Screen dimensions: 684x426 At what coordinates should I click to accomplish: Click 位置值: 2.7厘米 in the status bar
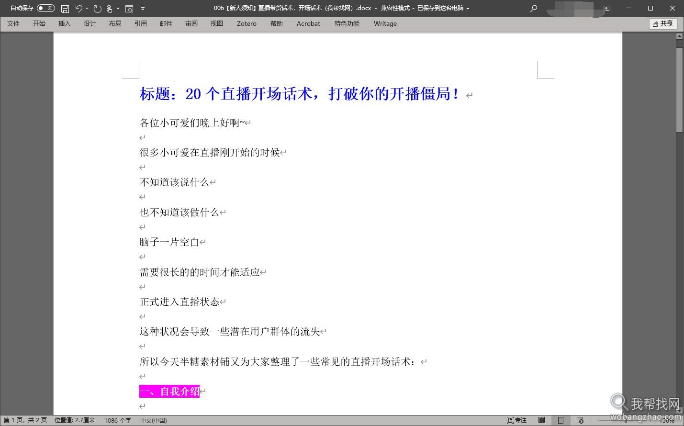tap(75, 420)
